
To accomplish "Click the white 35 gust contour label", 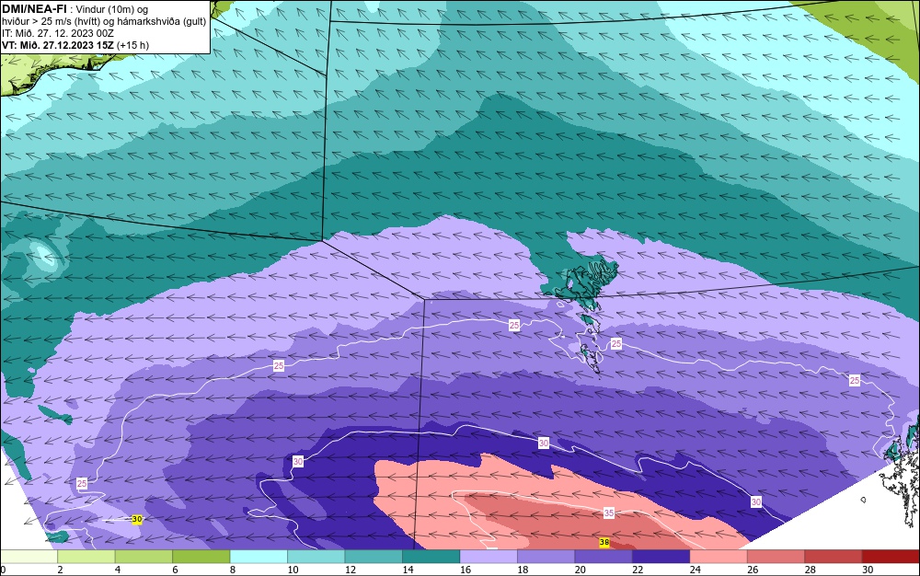I will 609,513.
